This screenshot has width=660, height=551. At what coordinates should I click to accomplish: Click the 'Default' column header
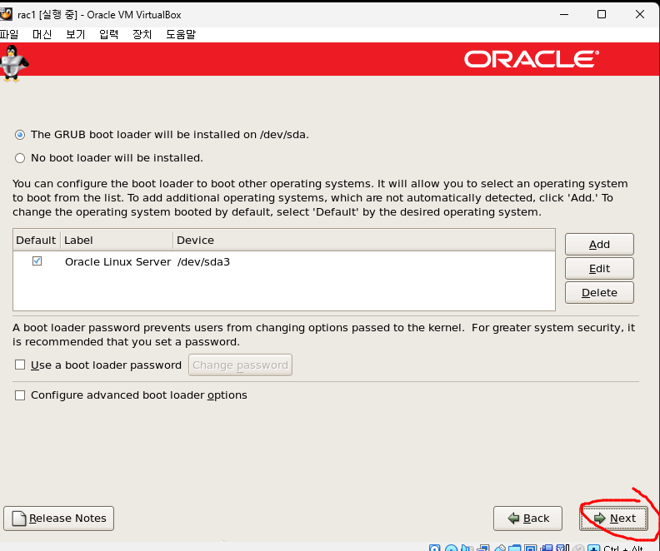click(37, 240)
